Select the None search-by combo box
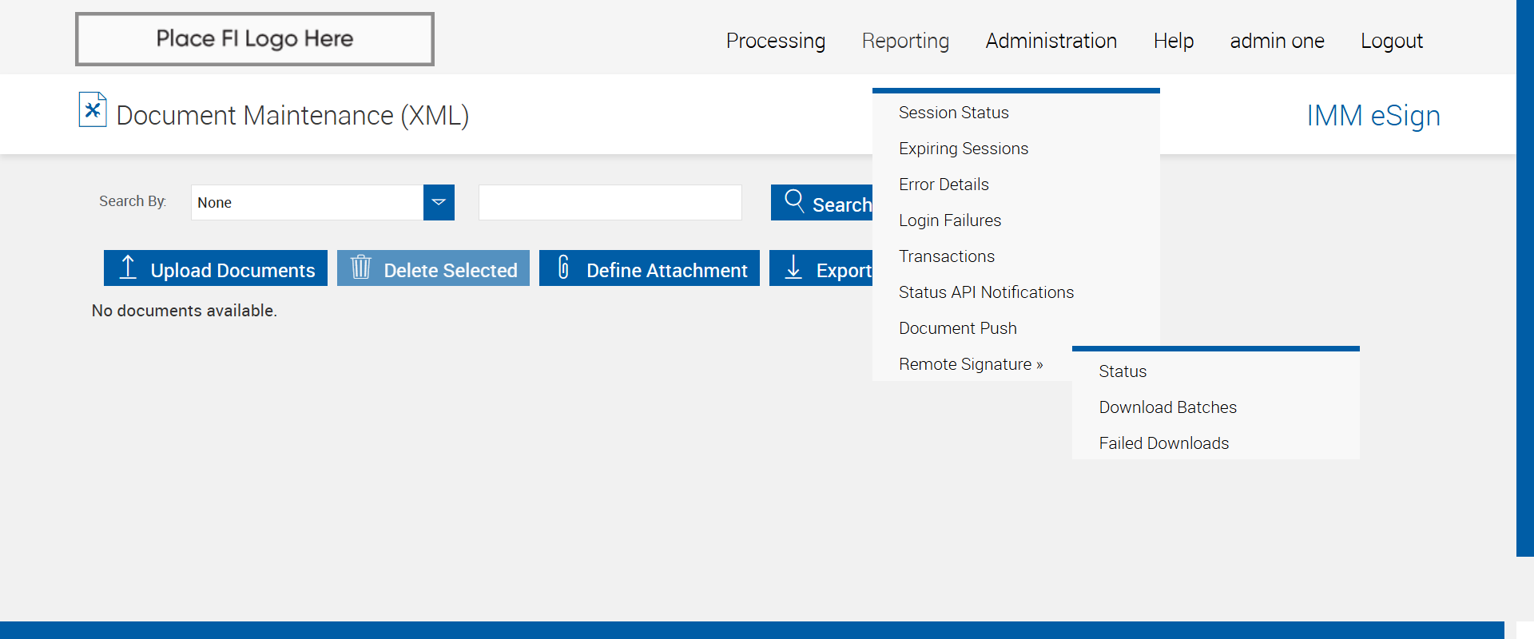This screenshot has width=1534, height=639. tap(308, 203)
